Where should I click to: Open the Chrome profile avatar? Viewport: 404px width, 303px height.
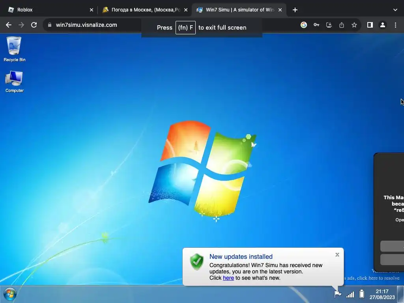pos(383,25)
